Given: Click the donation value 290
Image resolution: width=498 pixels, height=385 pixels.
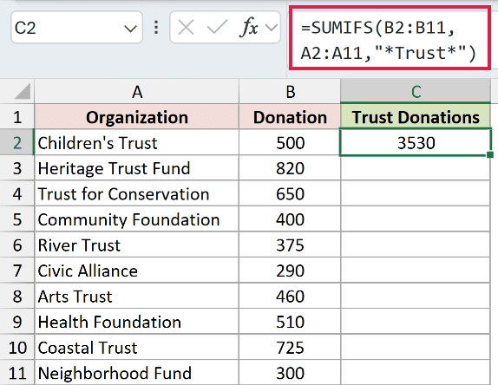Looking at the screenshot, I should (290, 271).
